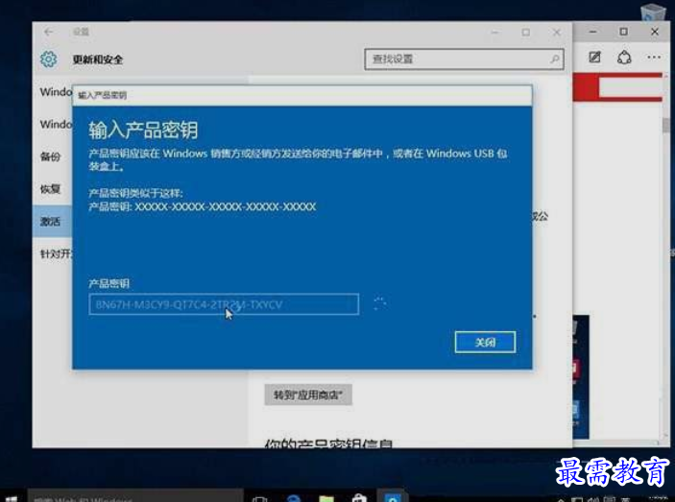The image size is (675, 502).
Task: Click the search magnifier icon in Settings
Action: pos(555,59)
